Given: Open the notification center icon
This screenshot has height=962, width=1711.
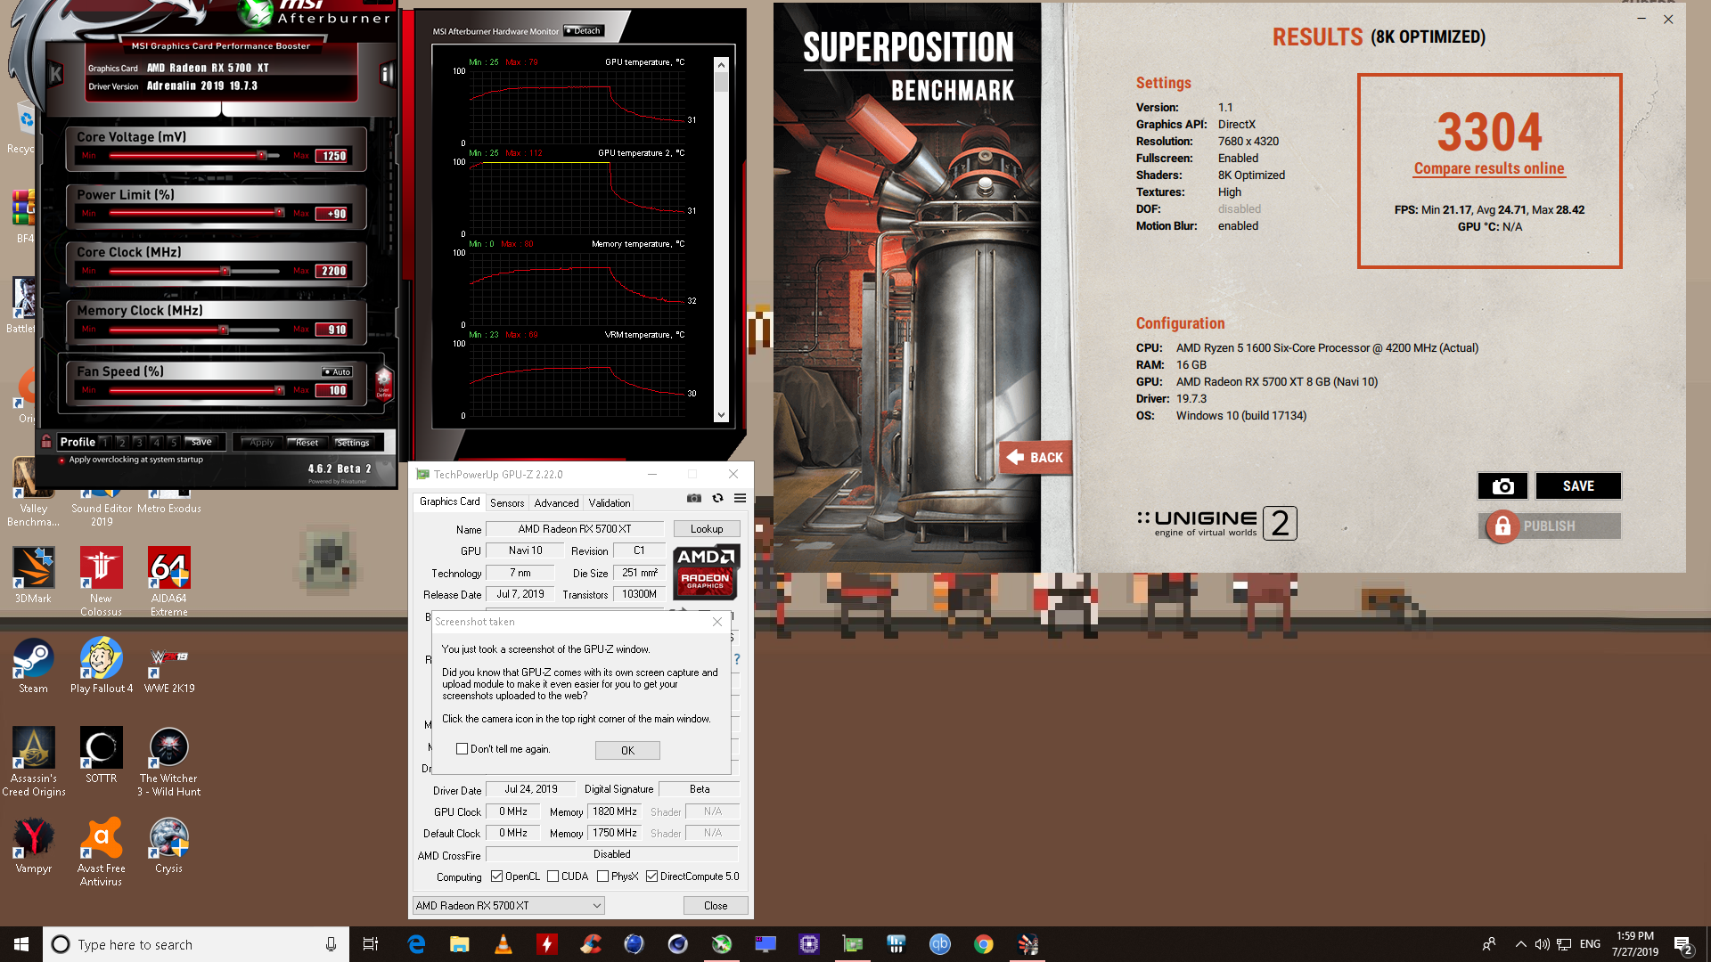Looking at the screenshot, I should [1682, 944].
